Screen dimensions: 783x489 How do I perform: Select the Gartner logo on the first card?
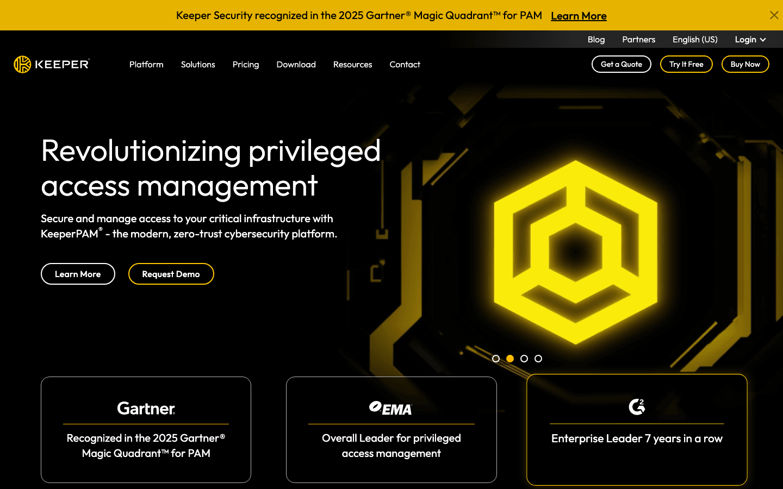coord(146,409)
